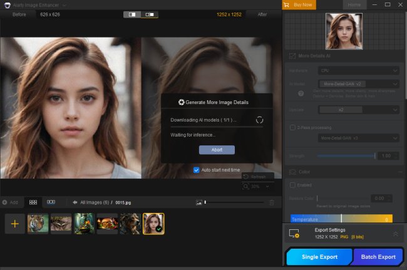This screenshot has width=407, height=270.
Task: Abort the model download
Action: tap(217, 150)
